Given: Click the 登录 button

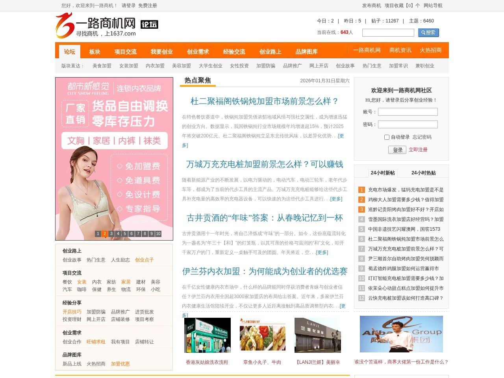Looking at the screenshot, I should tap(397, 150).
